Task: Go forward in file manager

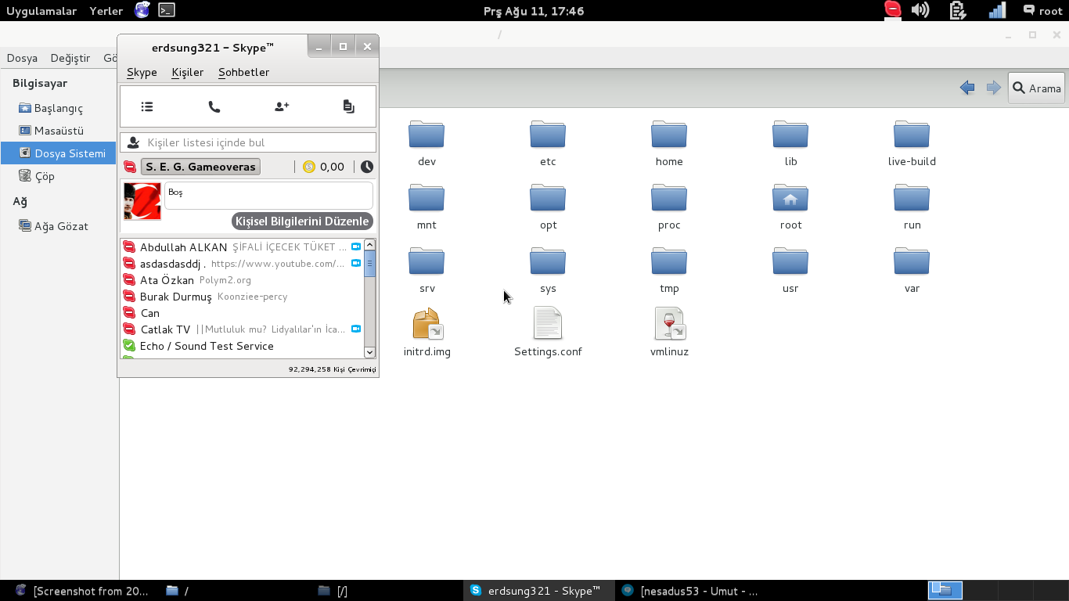Action: pyautogui.click(x=993, y=88)
